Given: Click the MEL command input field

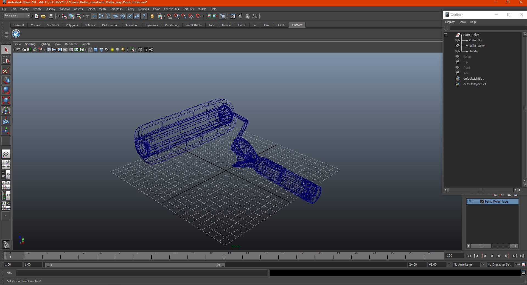Looking at the screenshot, I should point(142,273).
